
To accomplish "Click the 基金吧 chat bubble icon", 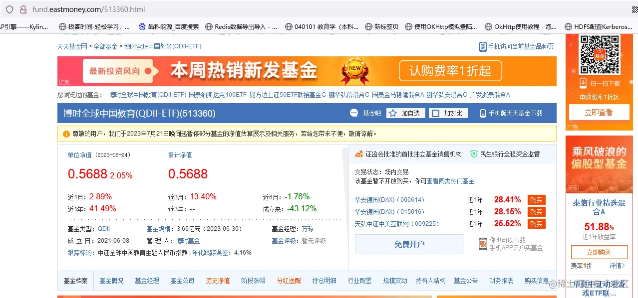I will click(x=354, y=113).
